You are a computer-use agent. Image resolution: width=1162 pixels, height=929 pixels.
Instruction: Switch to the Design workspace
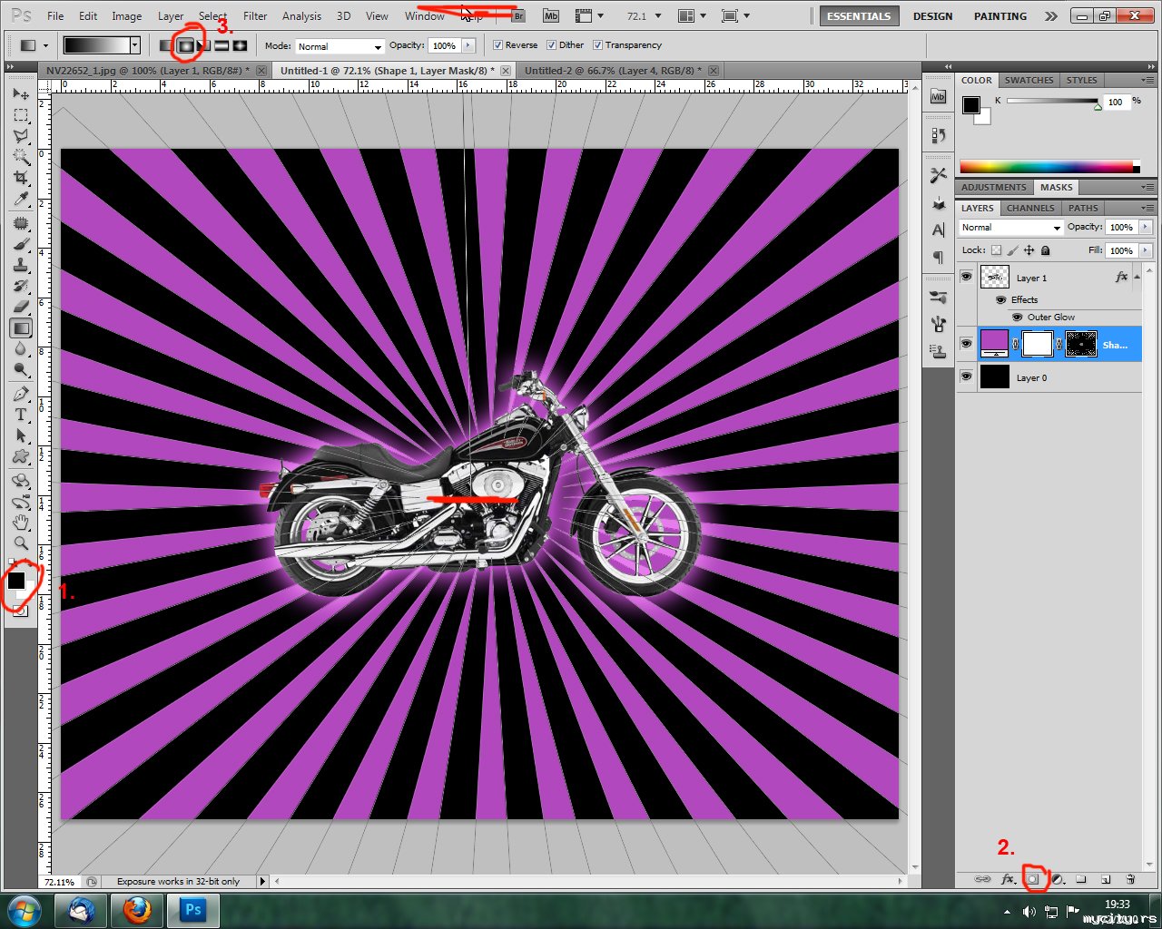tap(932, 16)
